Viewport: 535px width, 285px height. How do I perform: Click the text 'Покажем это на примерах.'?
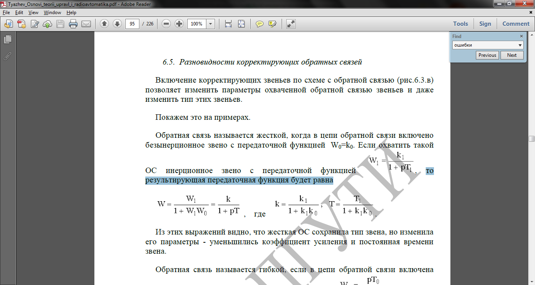203,117
